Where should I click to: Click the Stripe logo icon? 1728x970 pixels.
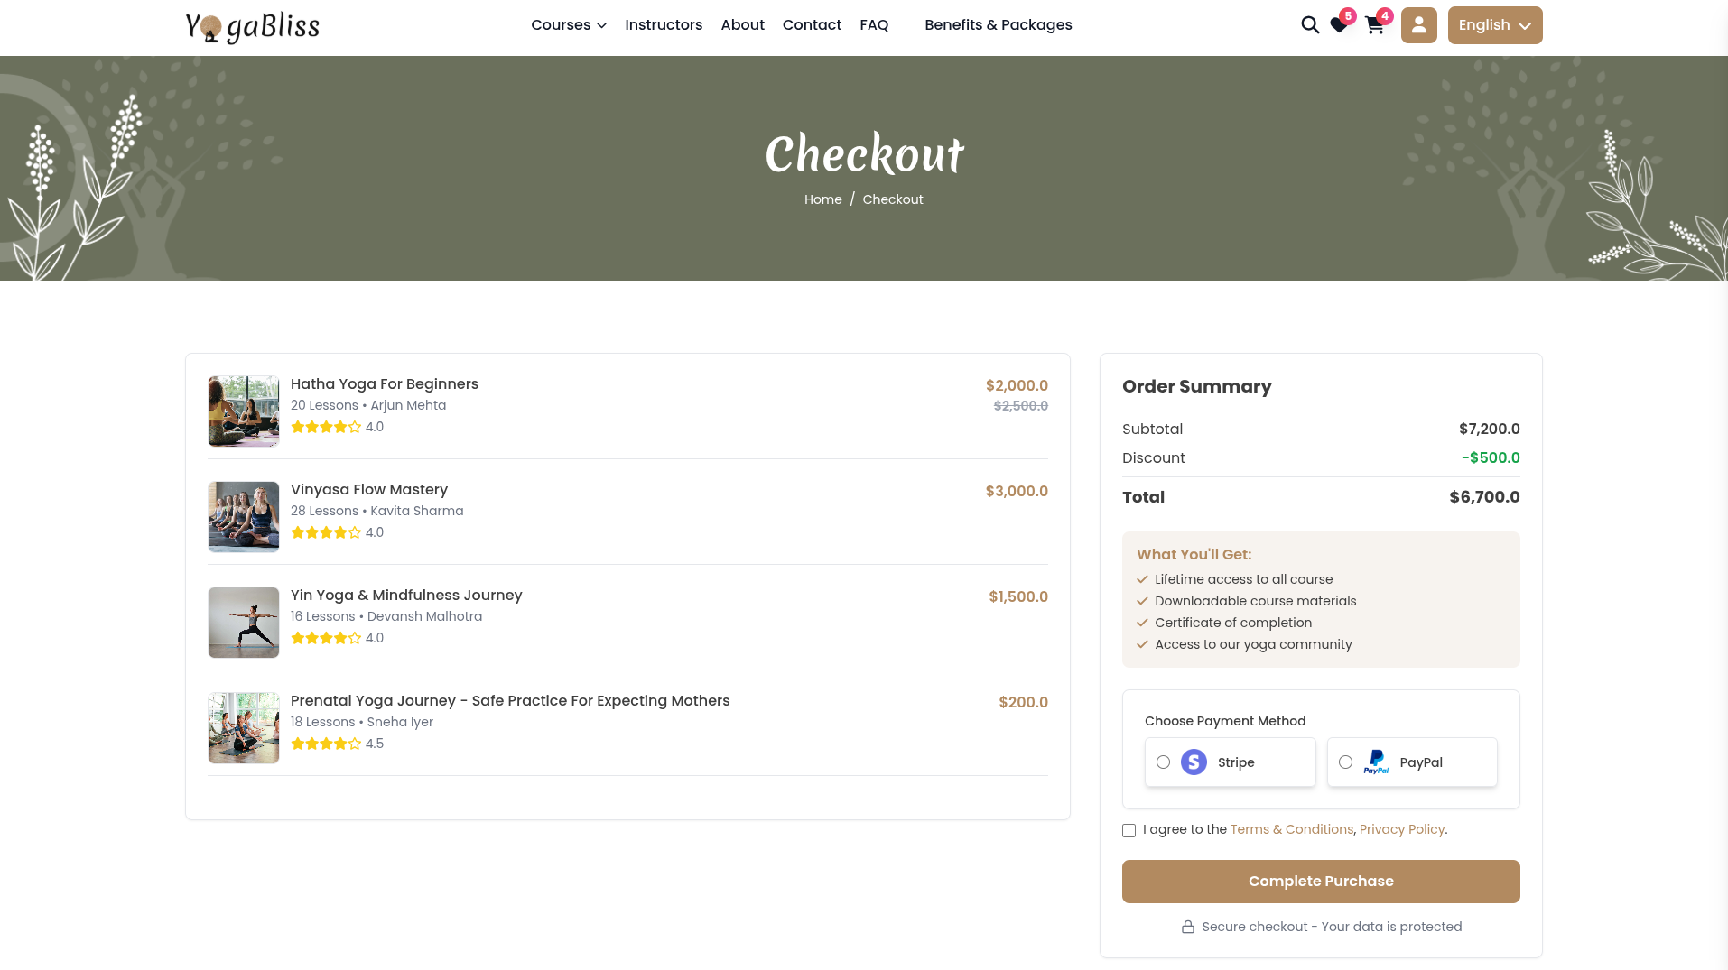pos(1194,762)
